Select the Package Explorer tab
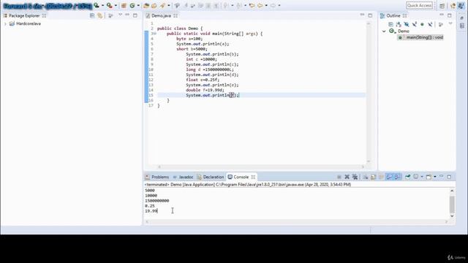The width and height of the screenshot is (468, 263). [24, 15]
